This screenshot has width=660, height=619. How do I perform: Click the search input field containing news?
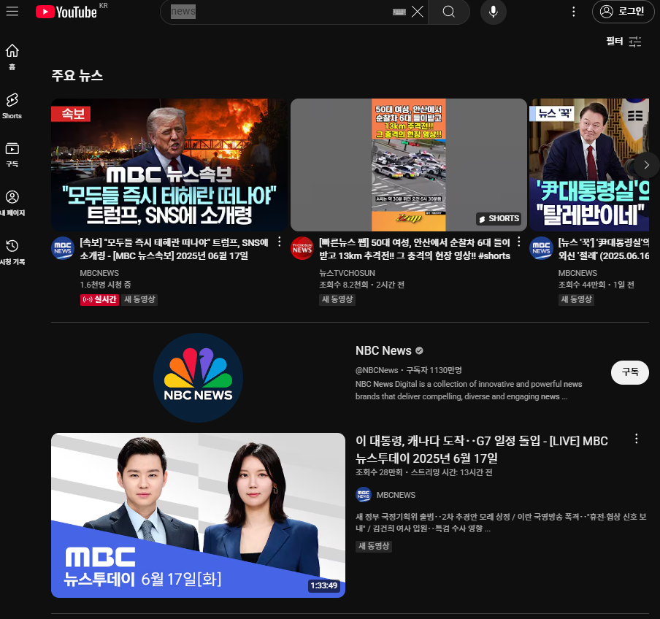coord(280,12)
